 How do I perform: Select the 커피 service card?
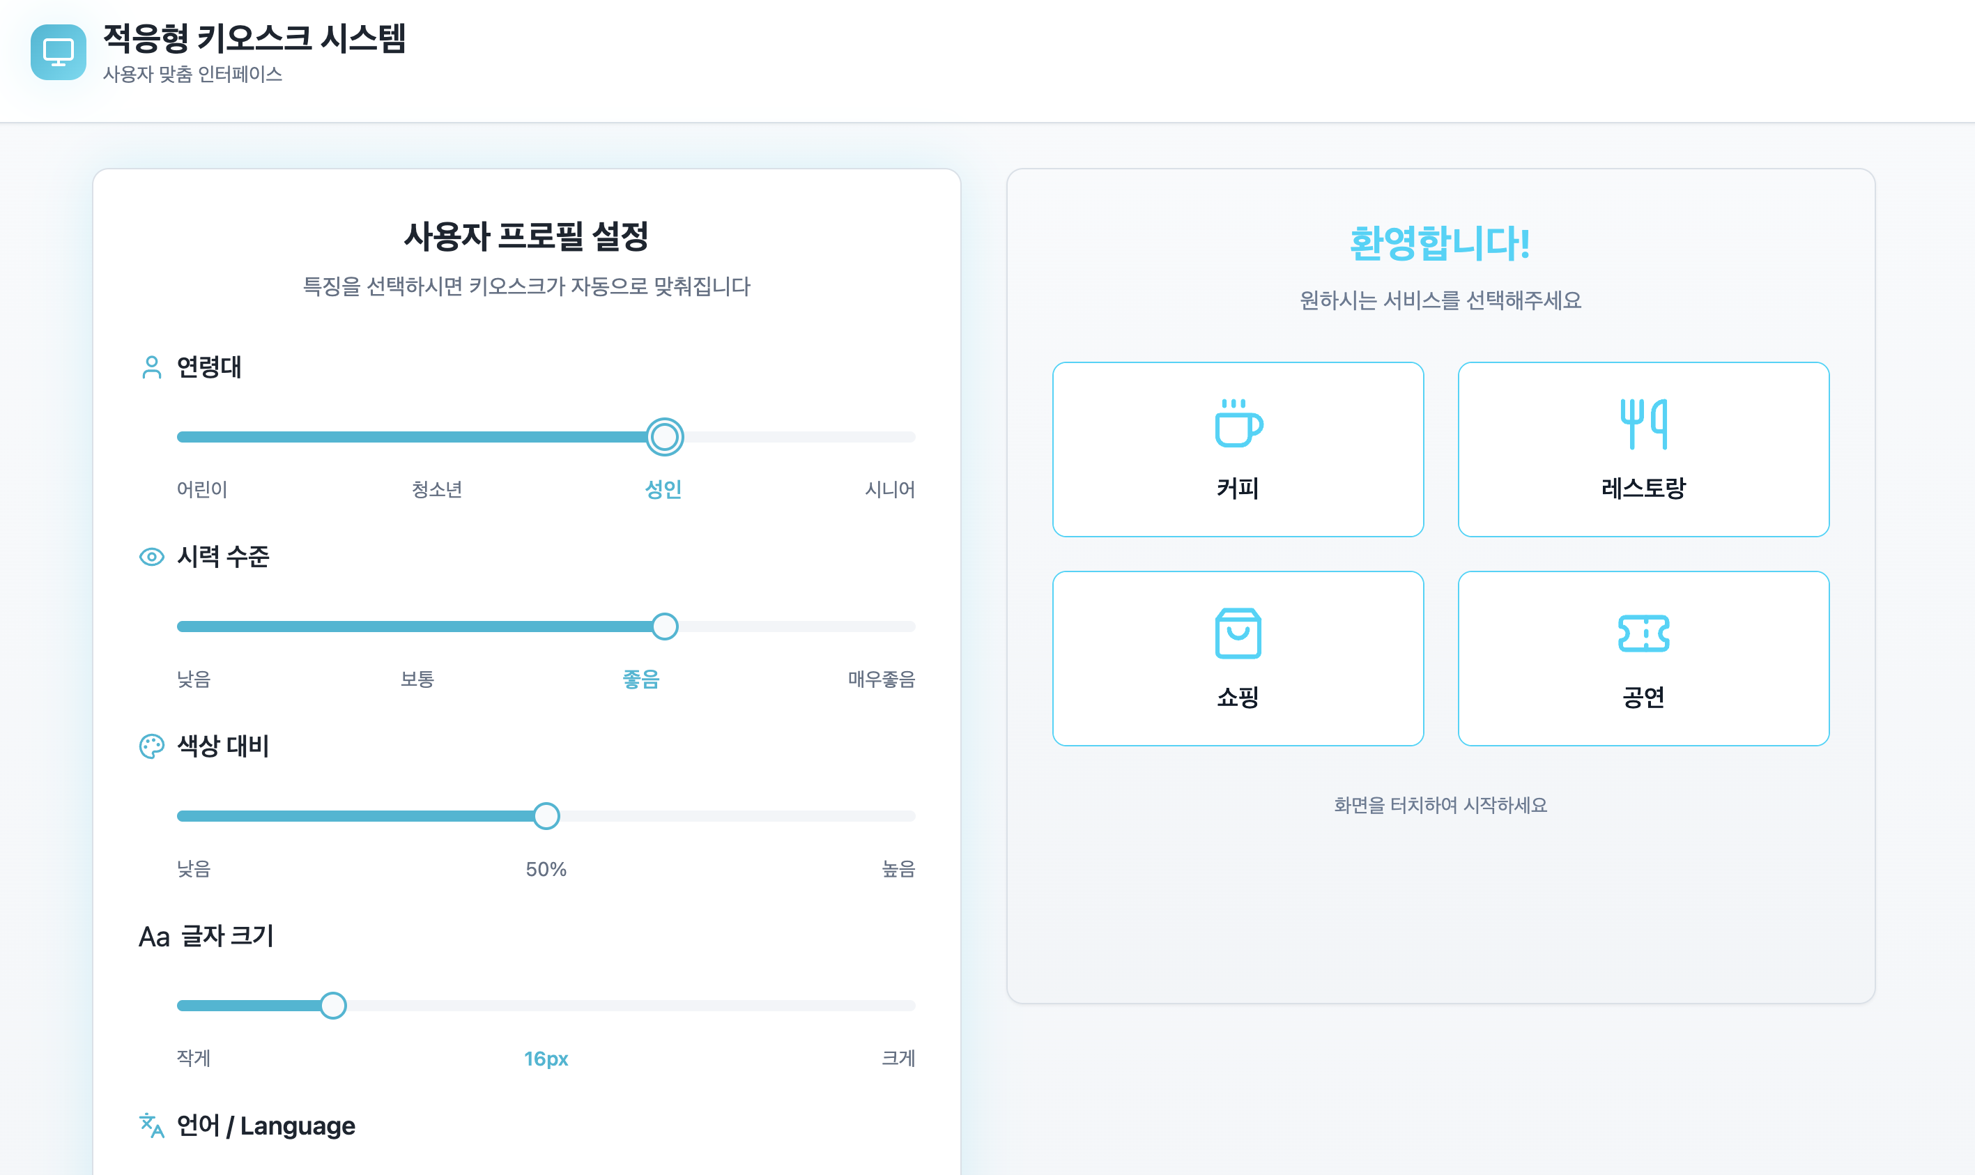1237,450
